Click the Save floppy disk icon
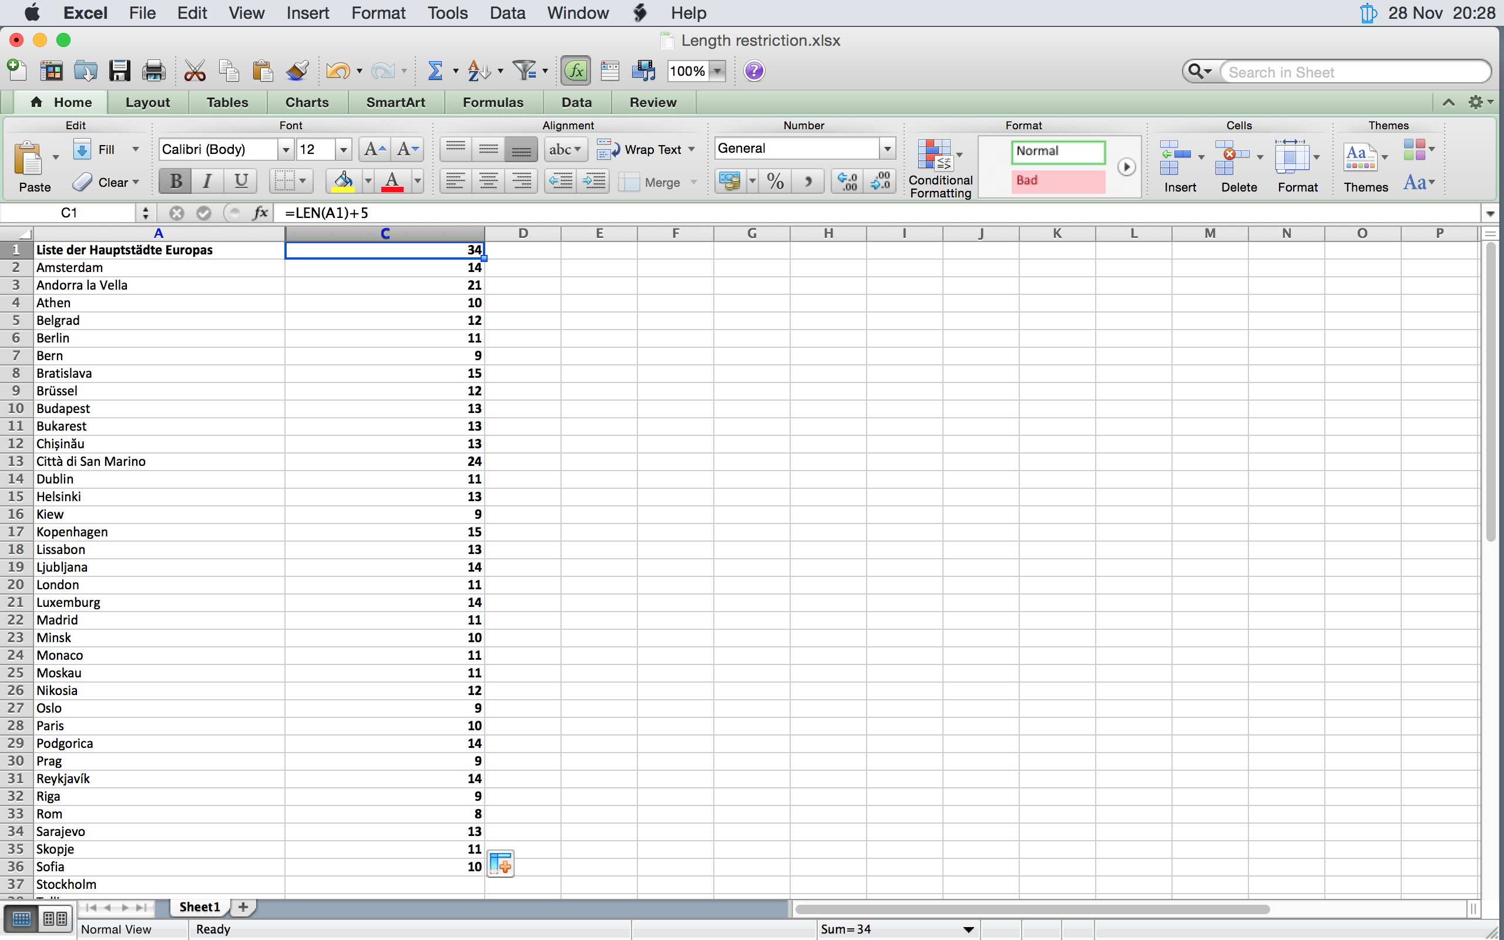1504x940 pixels. (x=119, y=71)
